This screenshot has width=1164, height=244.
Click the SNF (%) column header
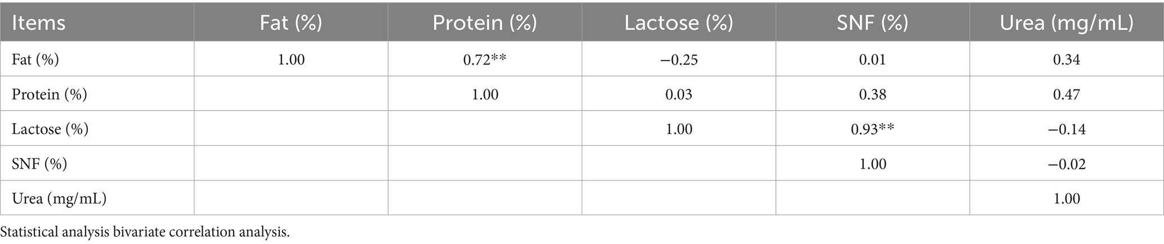coord(872,23)
